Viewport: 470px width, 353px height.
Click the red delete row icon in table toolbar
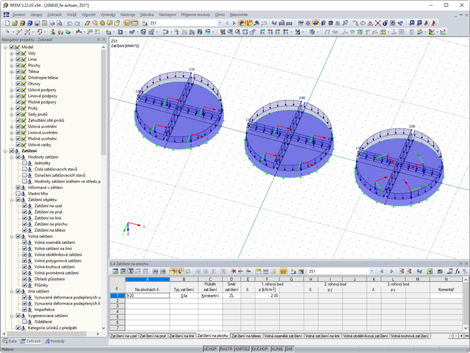point(234,271)
